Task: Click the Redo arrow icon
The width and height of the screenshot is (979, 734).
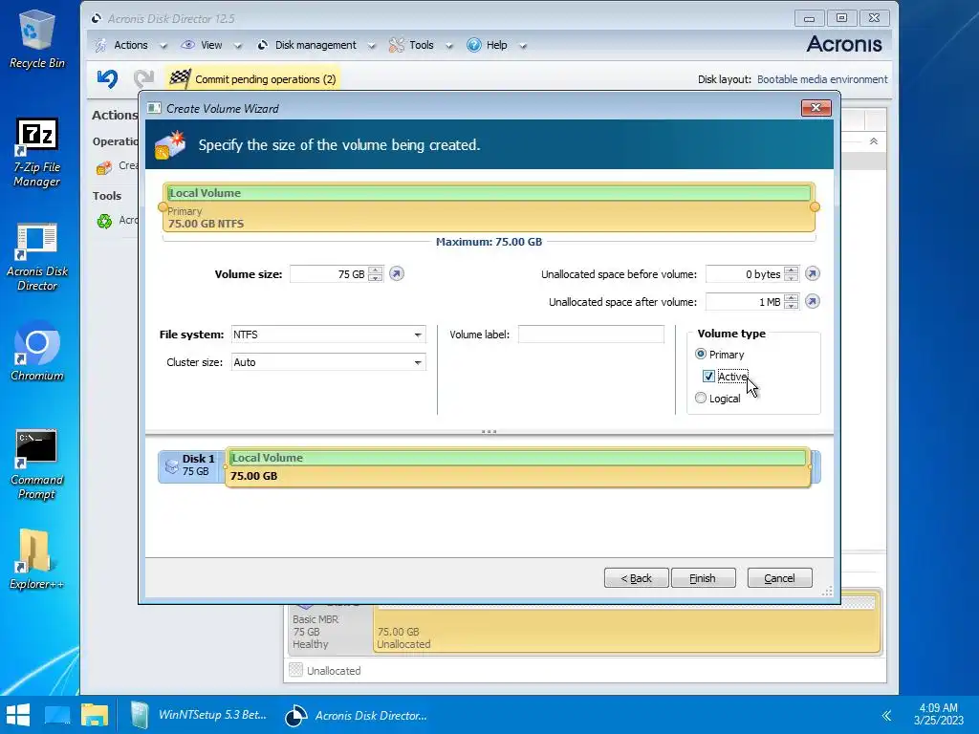Action: tap(143, 78)
